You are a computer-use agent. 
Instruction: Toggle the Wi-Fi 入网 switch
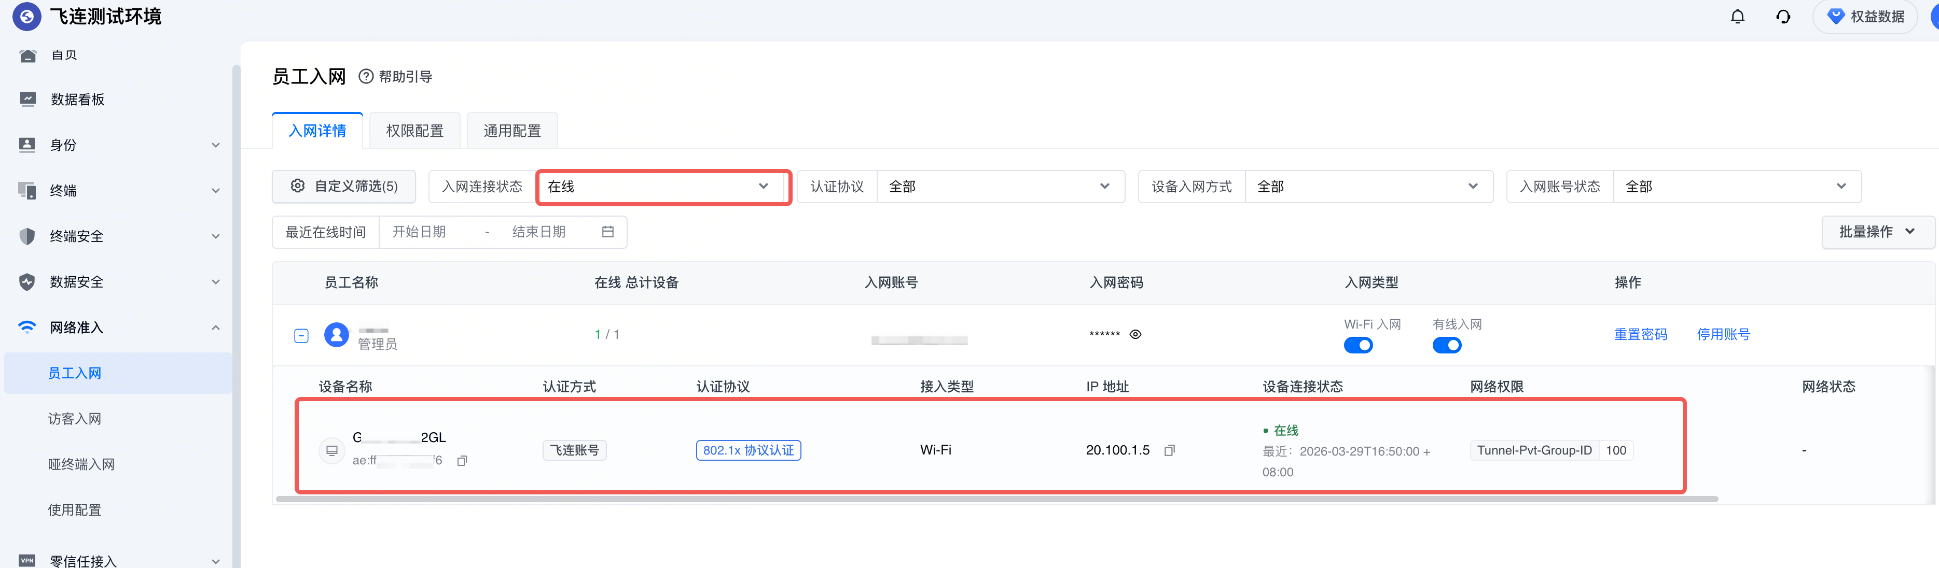[x=1358, y=345]
